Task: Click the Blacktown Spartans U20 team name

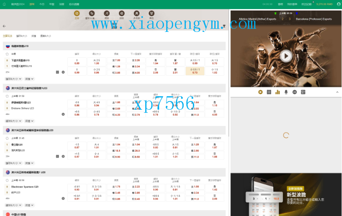Action: [x=25, y=187]
